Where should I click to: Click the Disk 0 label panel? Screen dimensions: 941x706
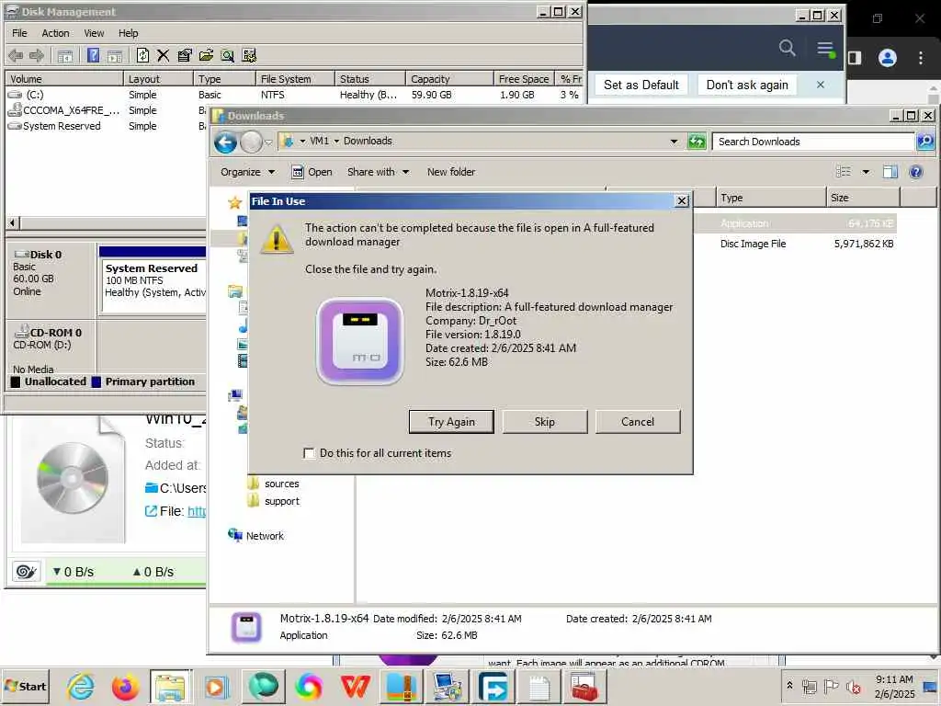pos(51,279)
